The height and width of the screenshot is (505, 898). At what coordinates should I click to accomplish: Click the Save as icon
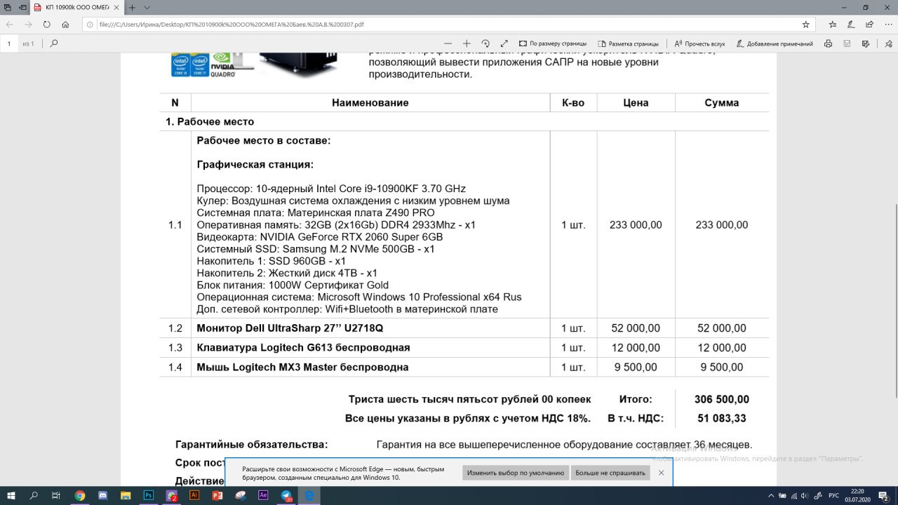tap(865, 43)
